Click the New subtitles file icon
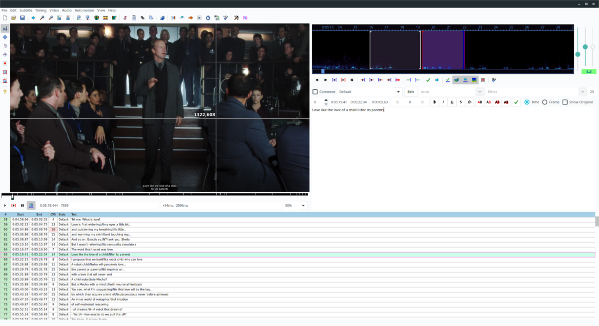599x326 pixels. click(4, 17)
